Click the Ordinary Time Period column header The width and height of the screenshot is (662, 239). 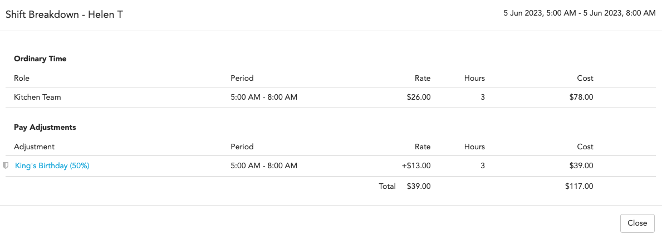point(242,78)
